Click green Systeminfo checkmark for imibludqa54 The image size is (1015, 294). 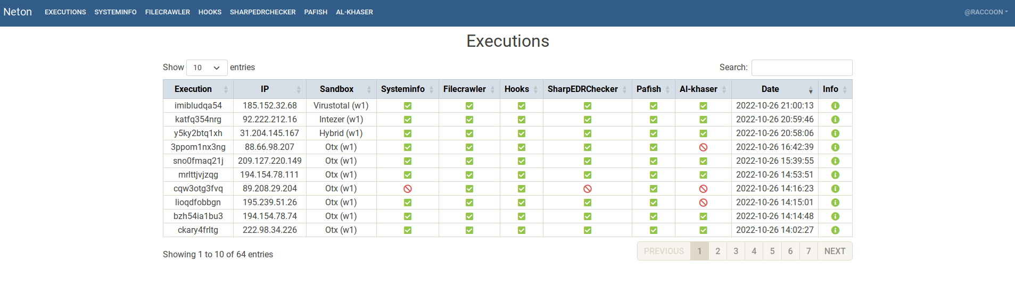[408, 106]
